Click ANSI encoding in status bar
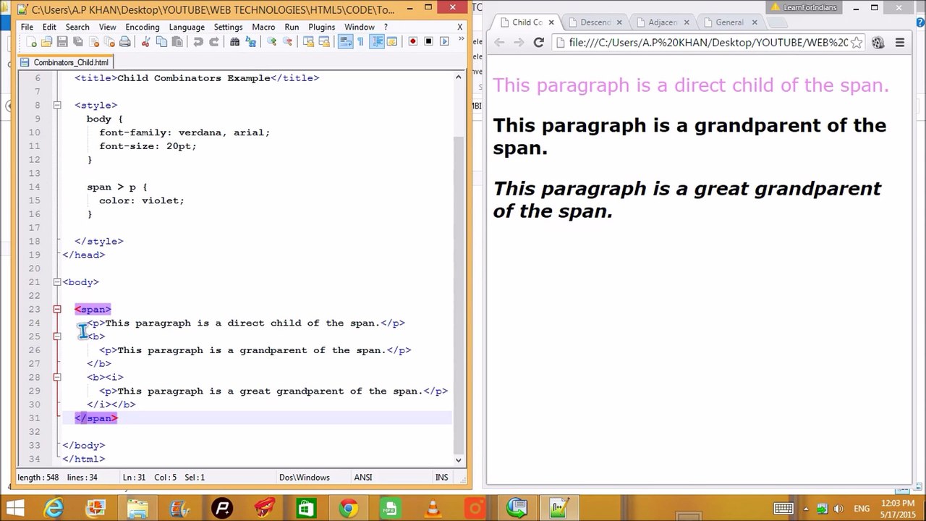 [363, 478]
